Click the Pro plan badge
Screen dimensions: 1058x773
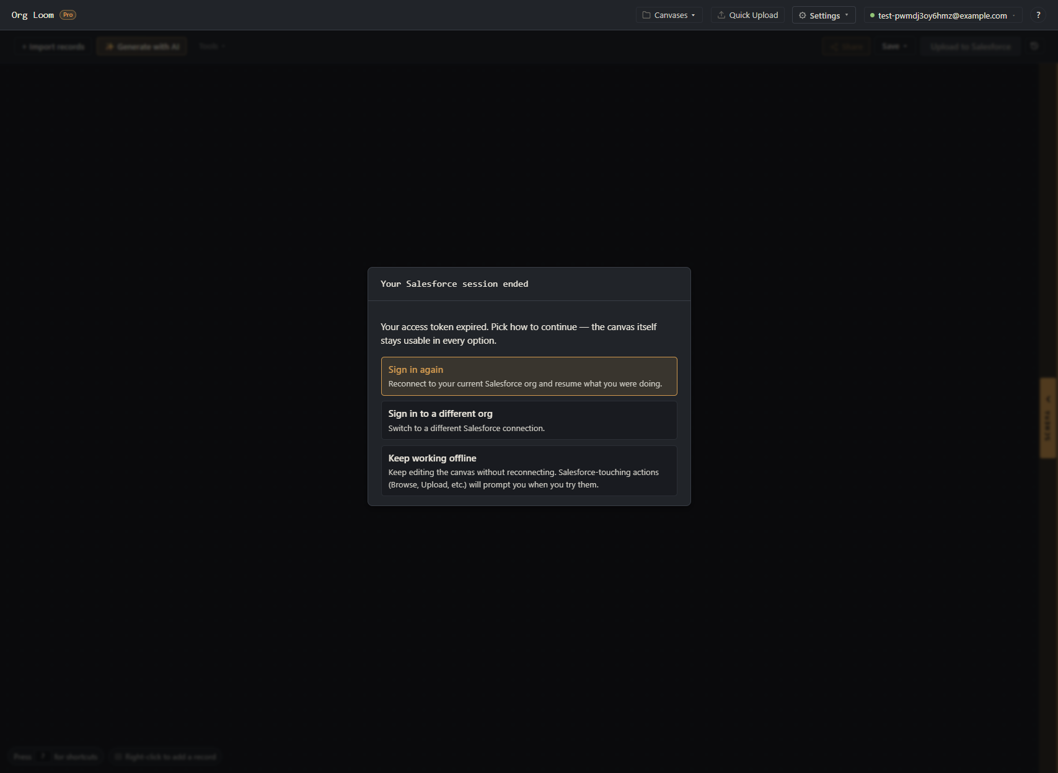tap(68, 15)
